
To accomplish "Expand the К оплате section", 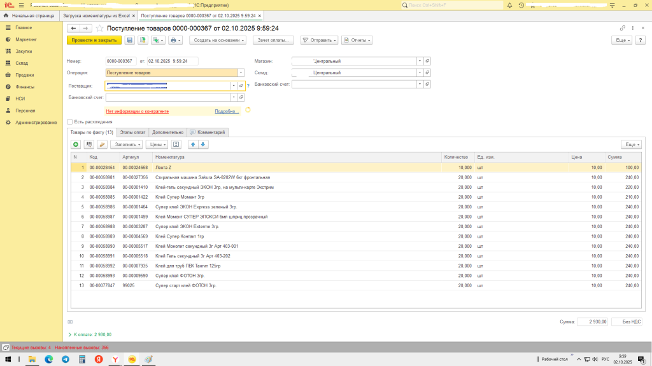I will point(90,334).
